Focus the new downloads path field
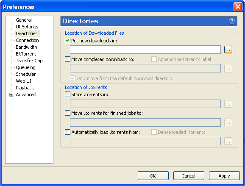The width and height of the screenshot is (245, 186). tap(145, 50)
